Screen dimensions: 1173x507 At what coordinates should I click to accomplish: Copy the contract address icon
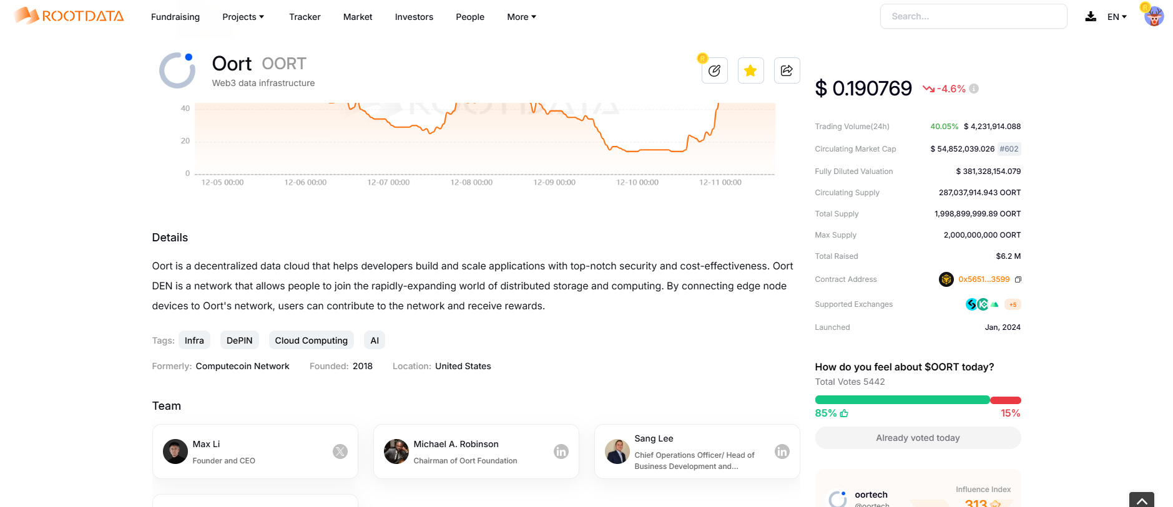pyautogui.click(x=1018, y=279)
